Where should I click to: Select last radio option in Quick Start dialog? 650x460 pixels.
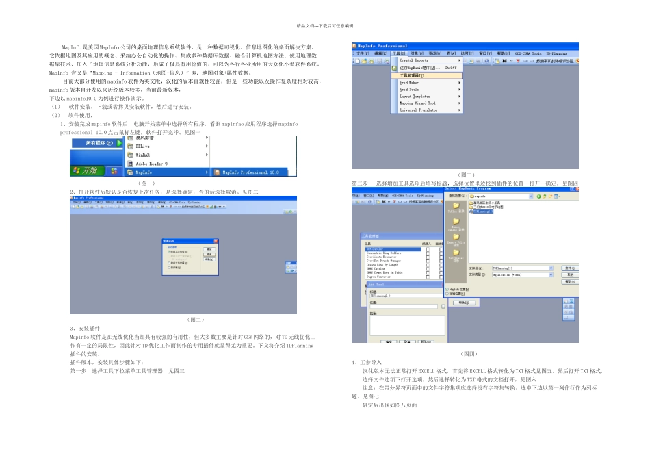click(169, 268)
